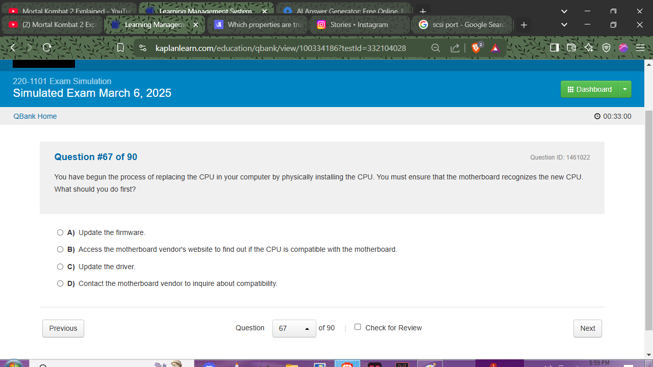Open the browser profile avatar

coord(623,48)
